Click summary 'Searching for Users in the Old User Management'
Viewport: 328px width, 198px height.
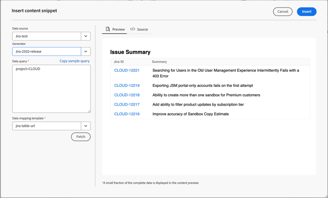[x=226, y=73]
